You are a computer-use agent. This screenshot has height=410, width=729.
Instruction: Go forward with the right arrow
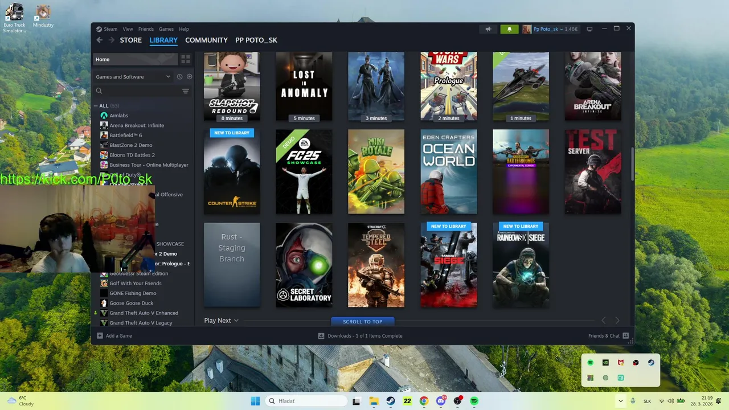tap(112, 40)
